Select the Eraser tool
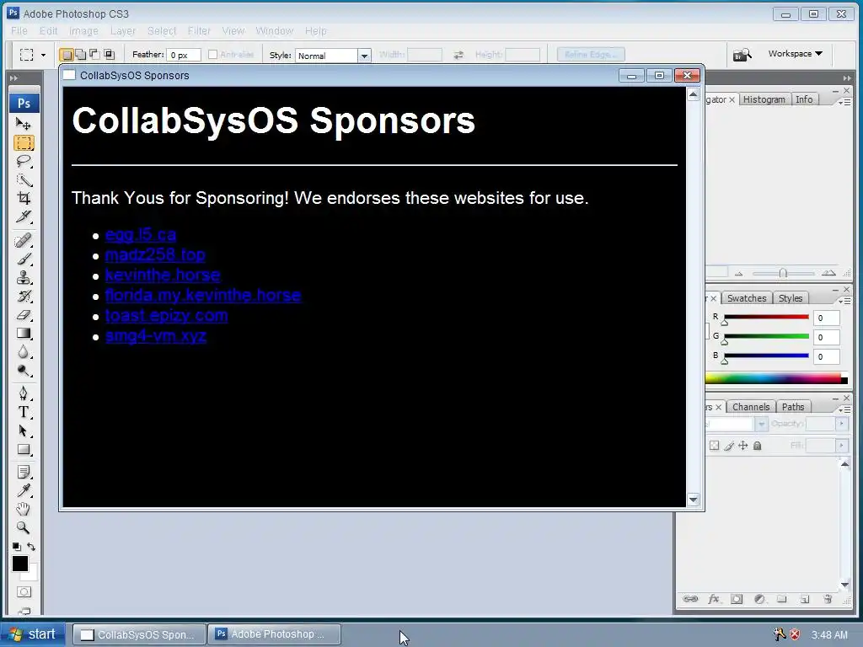The height and width of the screenshot is (647, 863). [24, 315]
